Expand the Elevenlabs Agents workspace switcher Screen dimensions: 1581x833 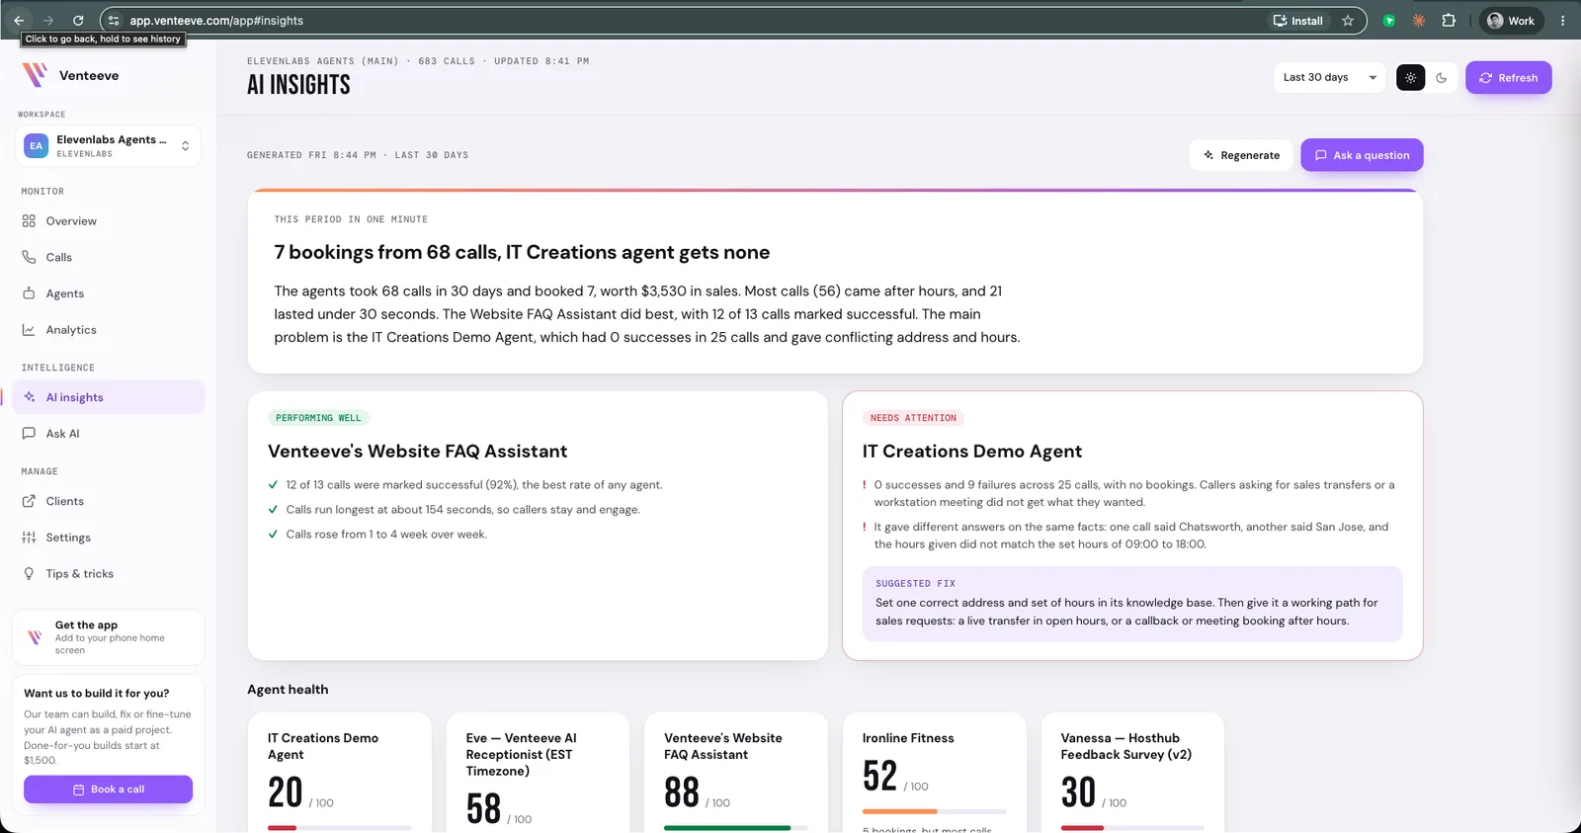(x=109, y=146)
